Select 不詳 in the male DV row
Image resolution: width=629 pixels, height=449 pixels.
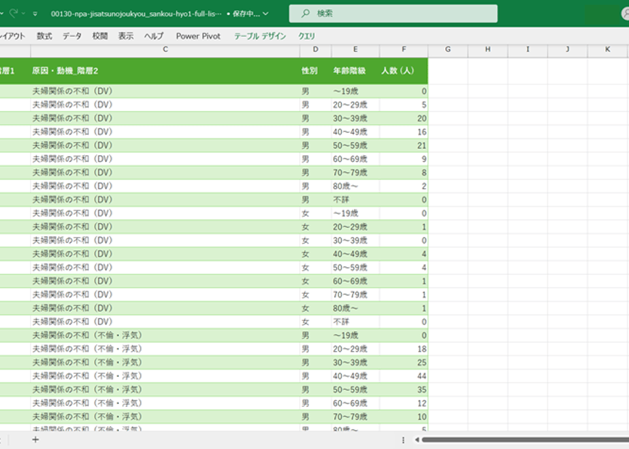355,199
